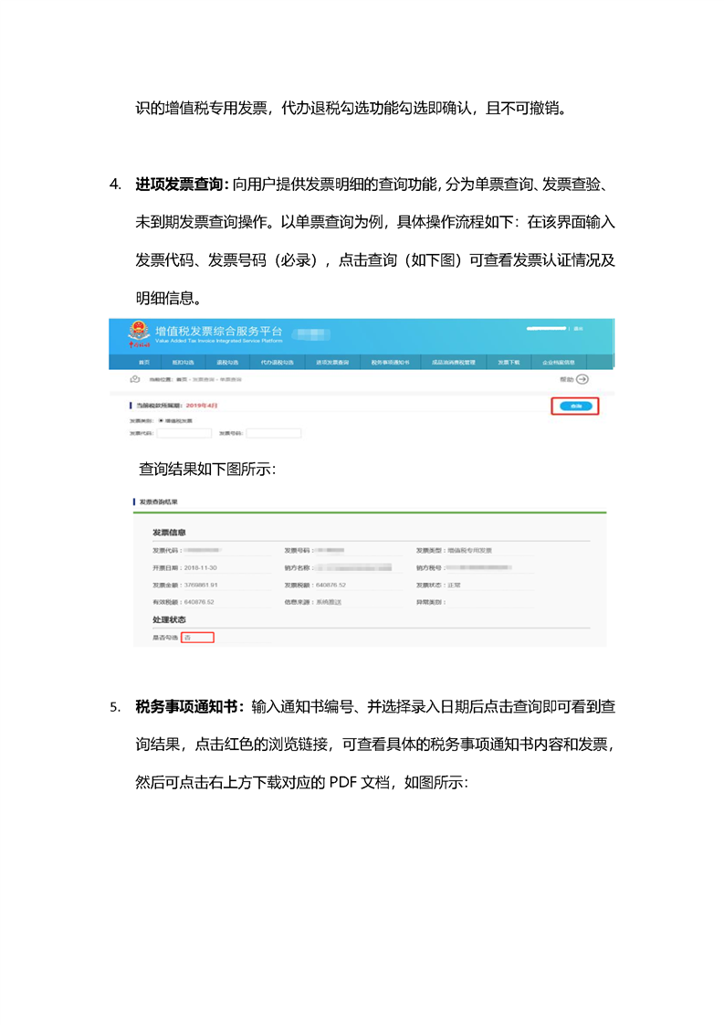This screenshot has height=1025, width=724.
Task: Click the 信息来源 value 系统推送
Action: (329, 602)
